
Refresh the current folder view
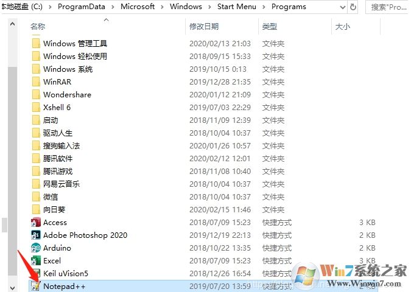(353, 7)
